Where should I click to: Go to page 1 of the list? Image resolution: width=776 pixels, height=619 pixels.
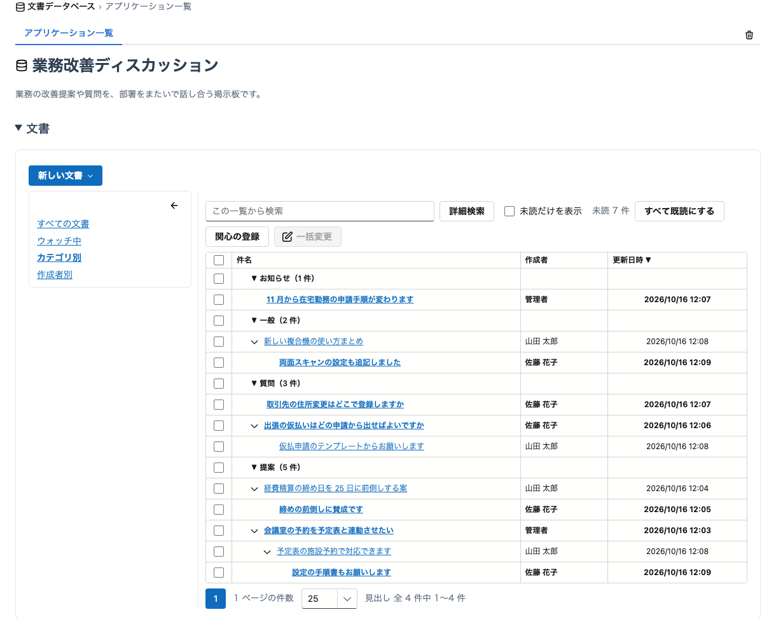pyautogui.click(x=216, y=599)
